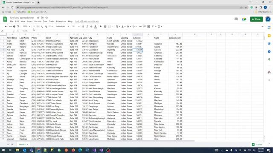273x153 pixels.
Task: Open the font family dropdown
Action: (62, 26)
